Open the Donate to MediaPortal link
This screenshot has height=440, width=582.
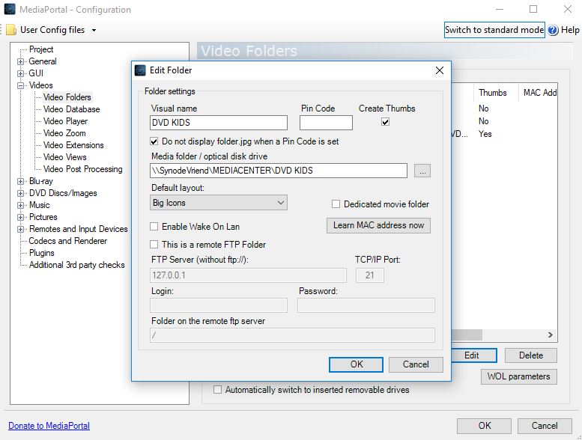click(49, 426)
